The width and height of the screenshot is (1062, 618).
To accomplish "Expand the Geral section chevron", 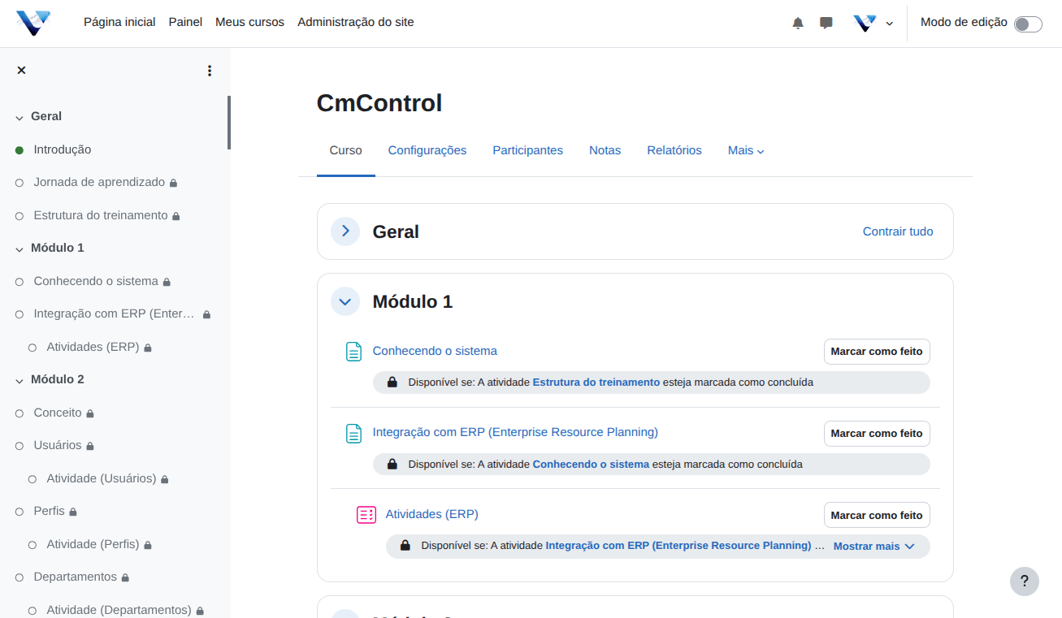I will pos(345,231).
